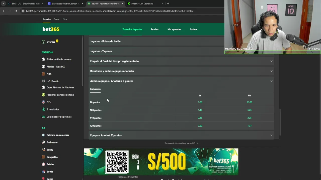321x180 pixels.
Task: Go back with browser back arrow
Action: coord(4,11)
